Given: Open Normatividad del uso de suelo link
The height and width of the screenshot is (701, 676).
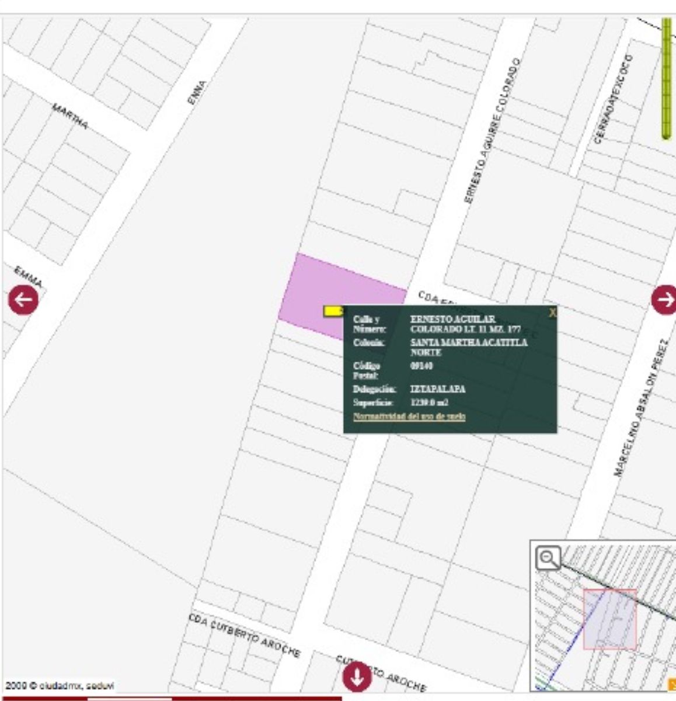Looking at the screenshot, I should pyautogui.click(x=409, y=417).
